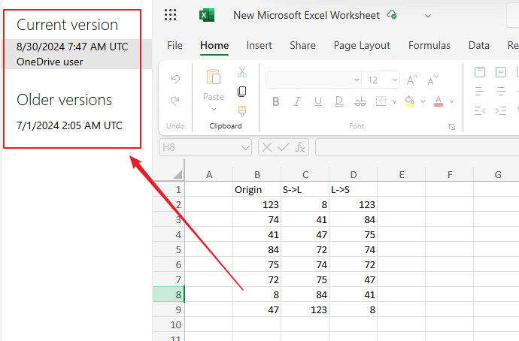Click into the formula bar

(417, 147)
